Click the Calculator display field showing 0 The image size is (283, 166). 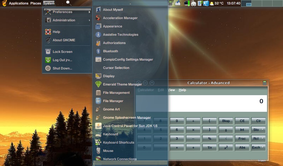point(201,103)
